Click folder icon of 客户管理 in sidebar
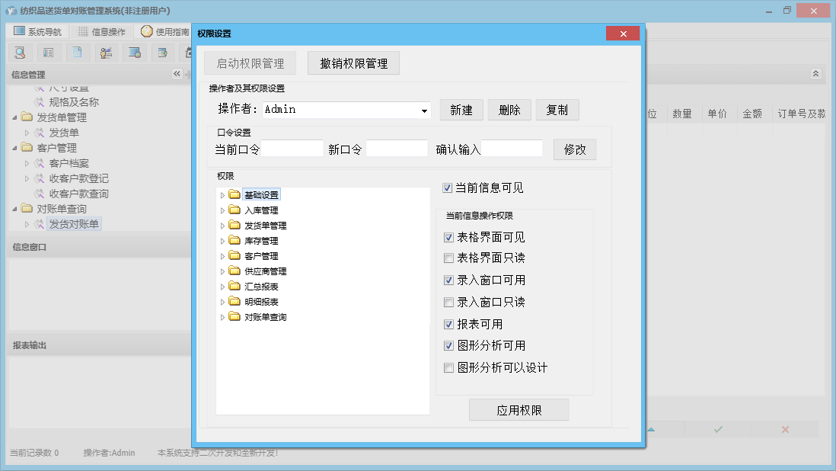 pos(27,147)
